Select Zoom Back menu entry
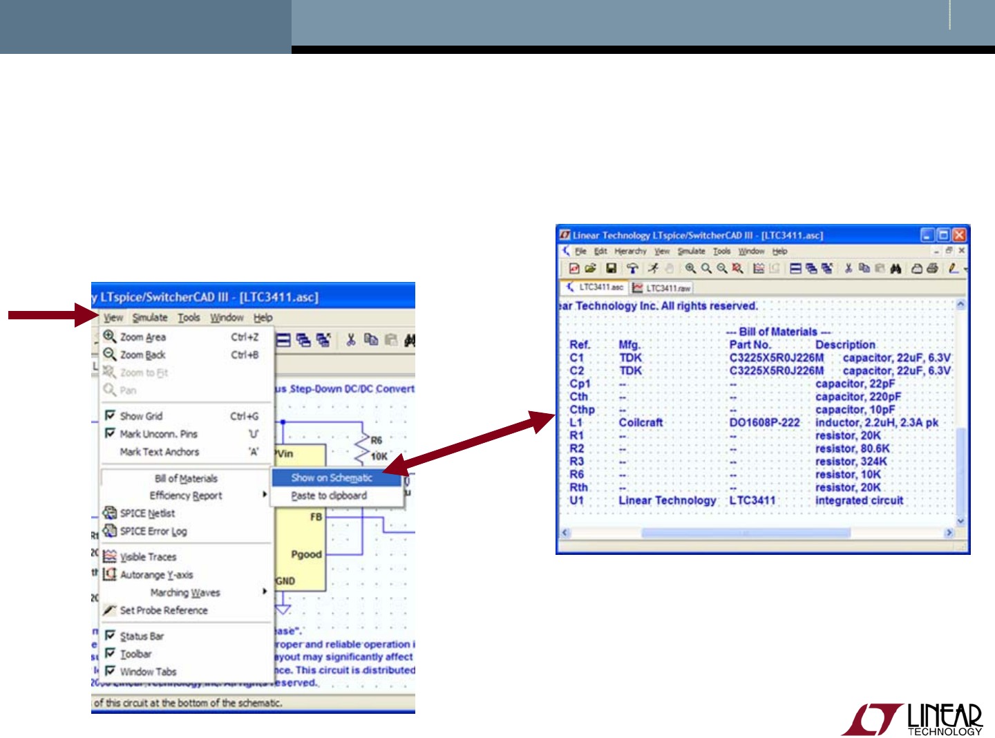995x738 pixels. (x=186, y=355)
